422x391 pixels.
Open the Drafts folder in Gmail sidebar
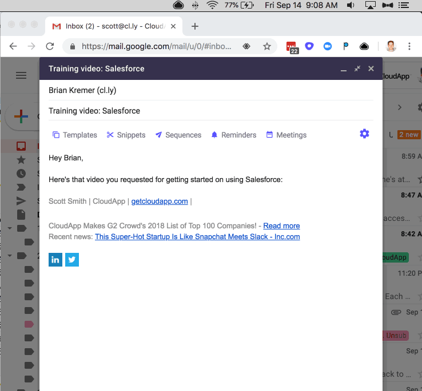coord(21,215)
